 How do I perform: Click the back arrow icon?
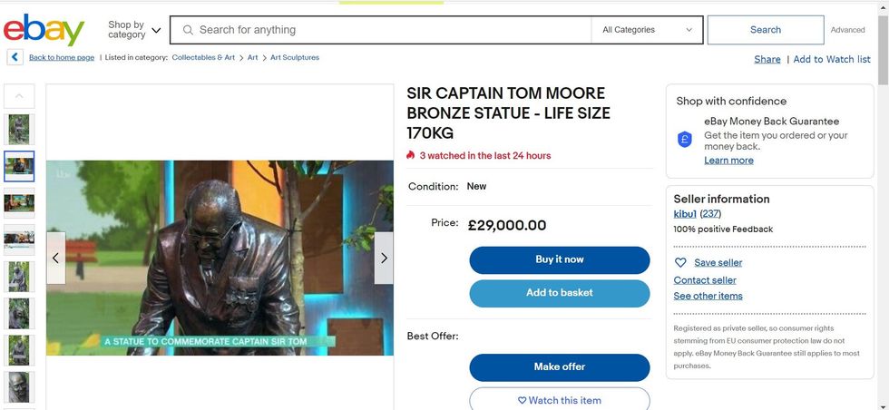coord(15,58)
